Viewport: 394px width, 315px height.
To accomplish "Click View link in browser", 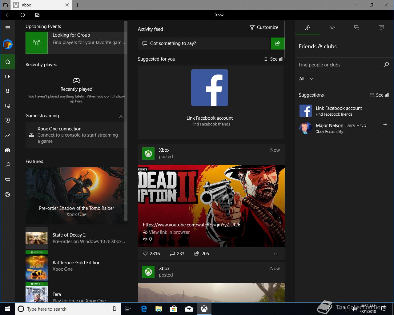I will point(166,232).
